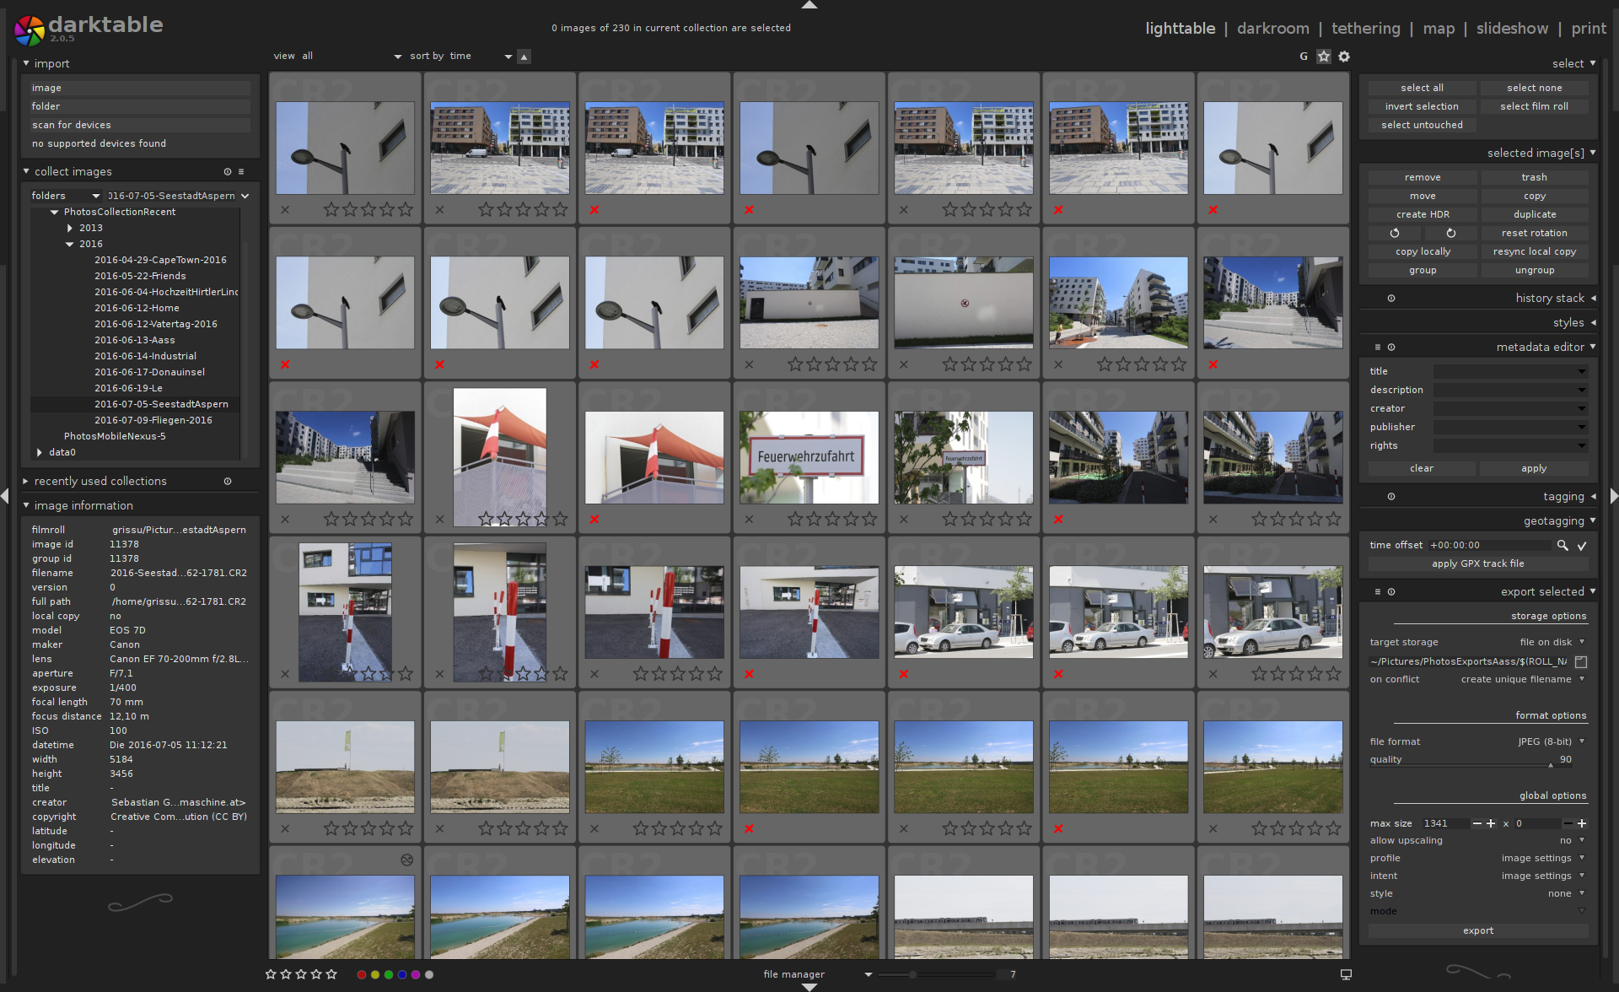The width and height of the screenshot is (1619, 992).
Task: Apply the green color label
Action: [389, 974]
